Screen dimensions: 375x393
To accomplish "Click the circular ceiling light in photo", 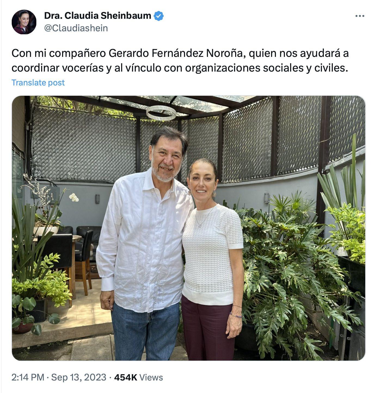I will click(x=161, y=113).
